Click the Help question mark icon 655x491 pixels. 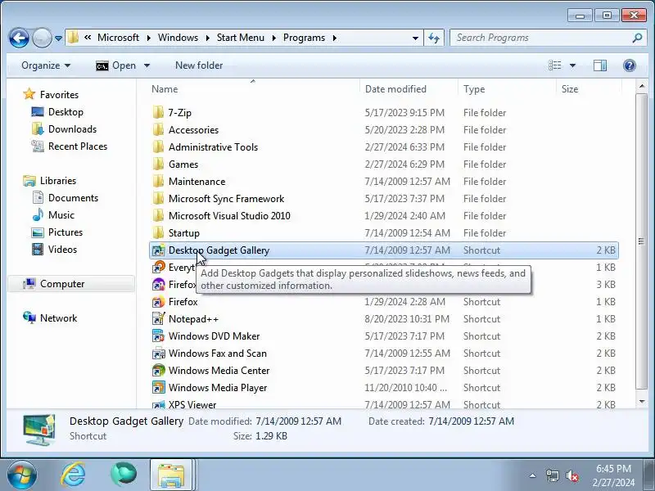point(629,65)
